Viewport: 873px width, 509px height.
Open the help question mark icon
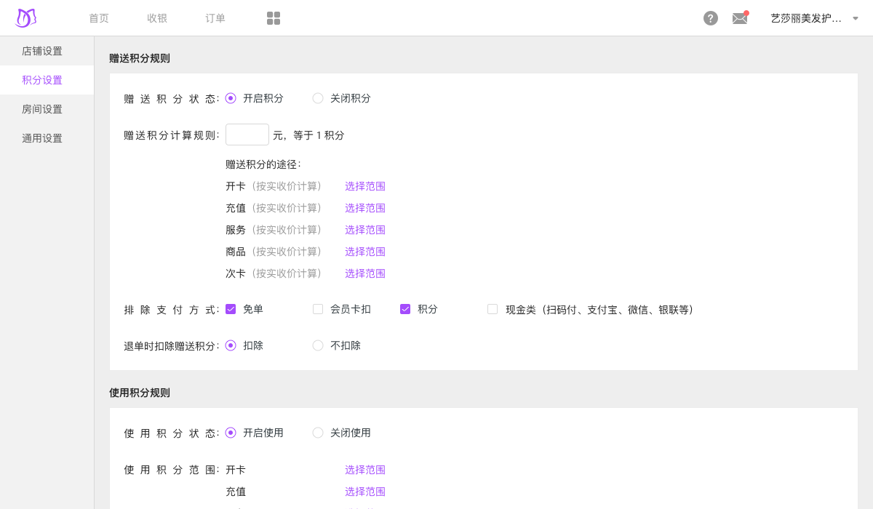coord(711,18)
